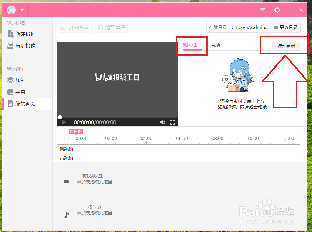Switch to the 音频 tab
The image size is (312, 232).
215,45
